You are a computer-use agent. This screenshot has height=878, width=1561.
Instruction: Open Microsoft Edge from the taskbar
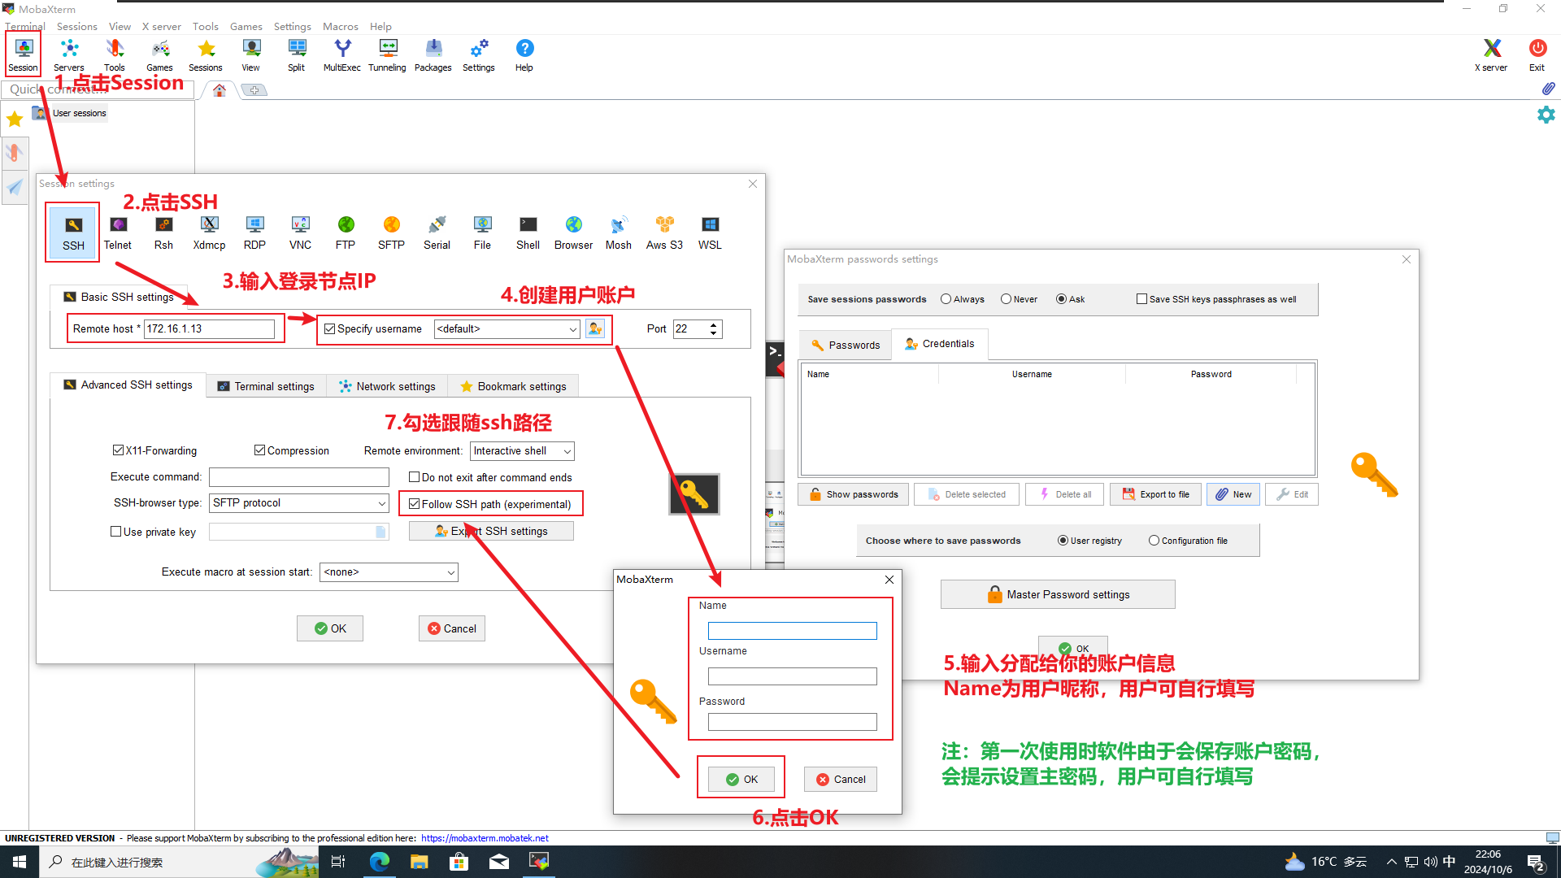(379, 862)
